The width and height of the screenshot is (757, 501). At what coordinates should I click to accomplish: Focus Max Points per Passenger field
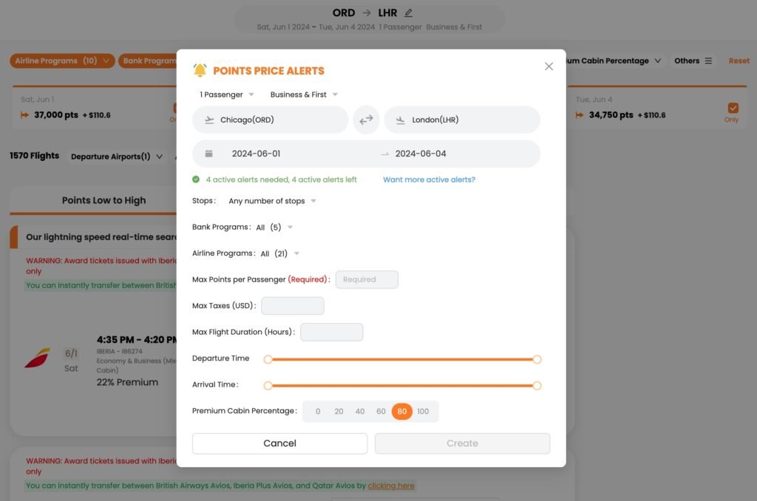pyautogui.click(x=367, y=279)
